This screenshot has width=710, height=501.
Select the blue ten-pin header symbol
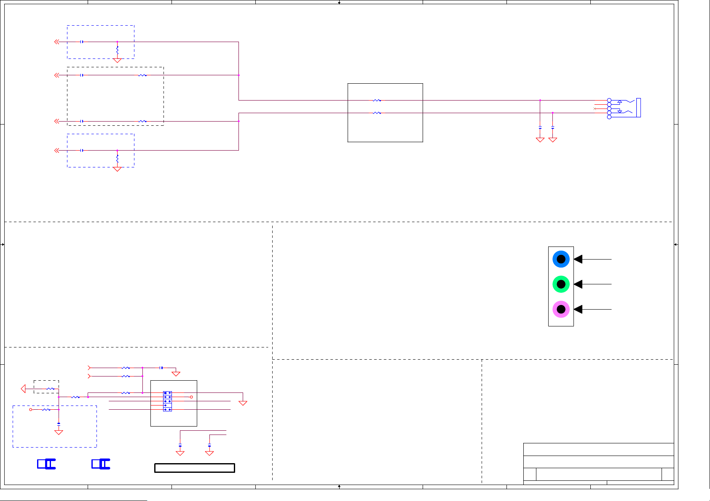coord(167,401)
